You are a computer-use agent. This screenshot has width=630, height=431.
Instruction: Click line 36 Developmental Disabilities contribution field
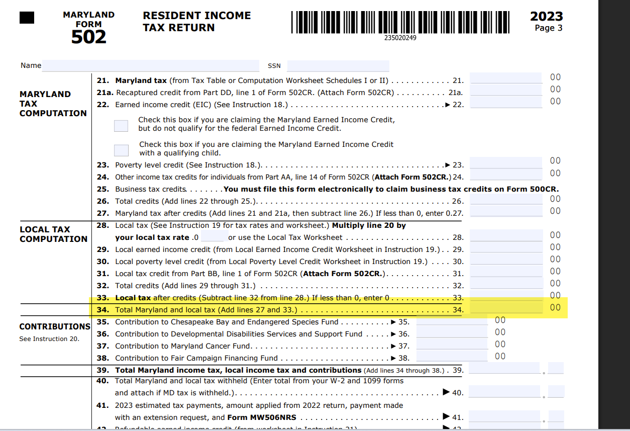pyautogui.click(x=452, y=332)
